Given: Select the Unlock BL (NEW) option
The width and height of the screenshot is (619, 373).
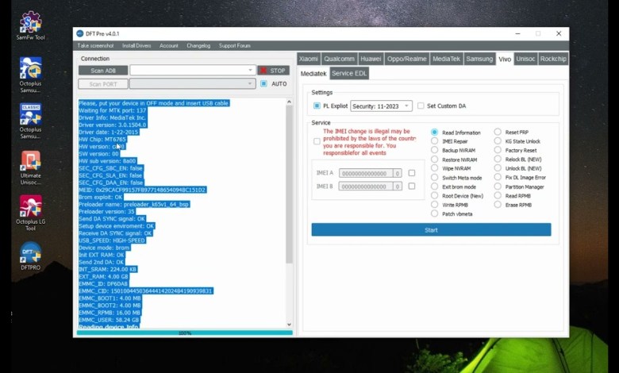Looking at the screenshot, I should tap(498, 168).
